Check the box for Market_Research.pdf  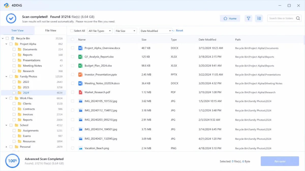click(x=73, y=92)
